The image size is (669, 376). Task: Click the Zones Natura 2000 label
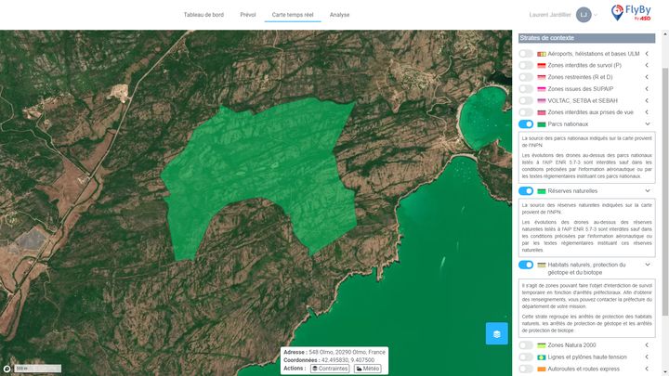pos(571,345)
